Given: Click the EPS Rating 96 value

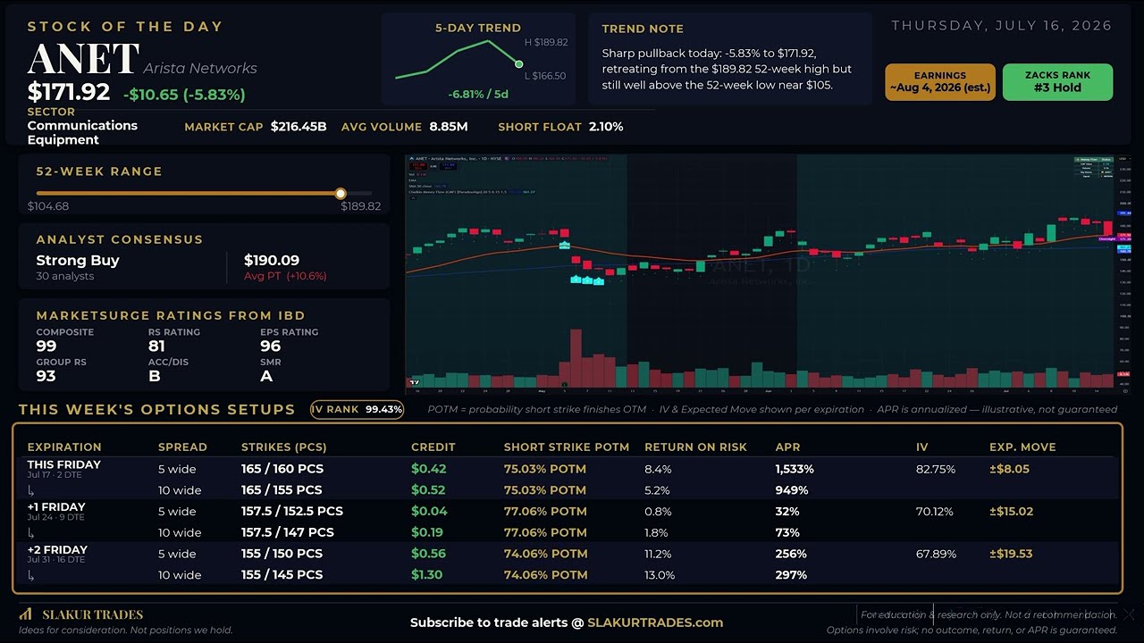Looking at the screenshot, I should [x=270, y=347].
